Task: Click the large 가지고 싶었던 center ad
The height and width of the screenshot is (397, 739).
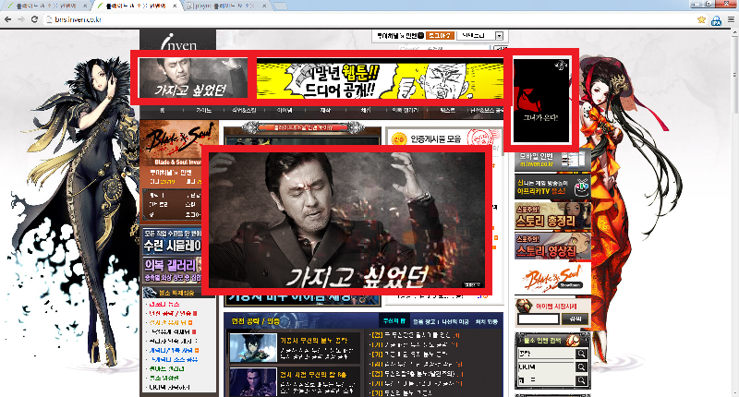Action: tap(346, 220)
